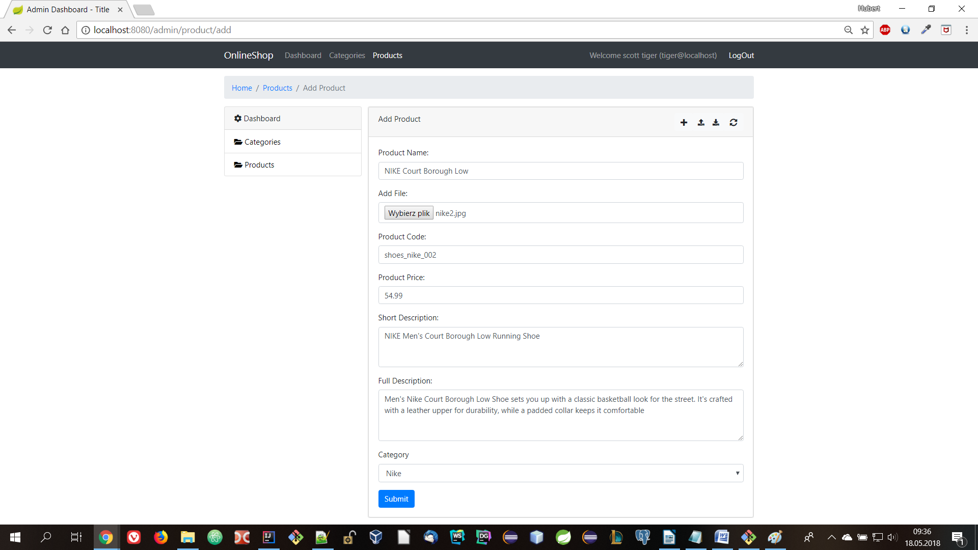Open the Products breadcrumb link

(278, 88)
